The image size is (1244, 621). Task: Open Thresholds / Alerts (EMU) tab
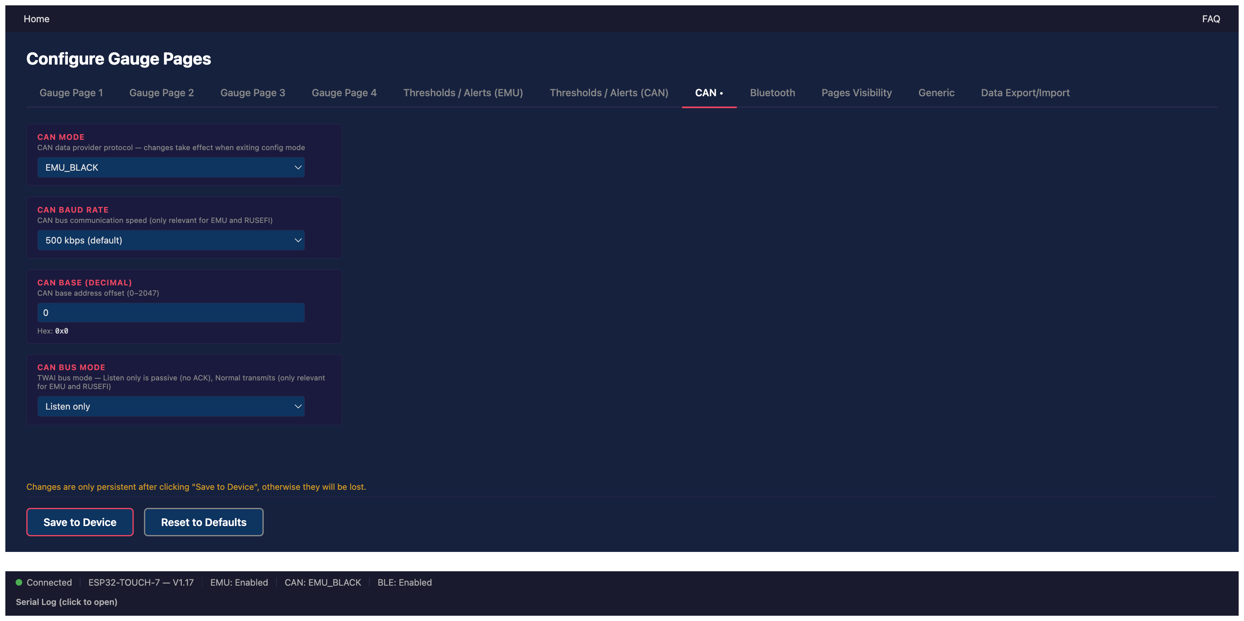pos(463,93)
